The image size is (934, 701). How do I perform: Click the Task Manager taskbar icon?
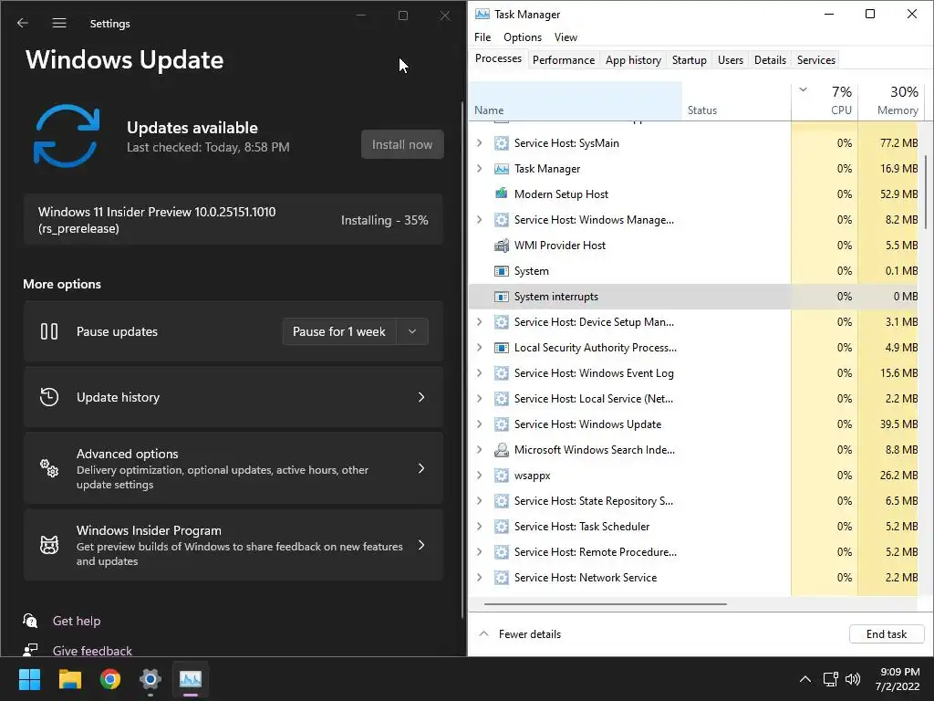pos(191,679)
